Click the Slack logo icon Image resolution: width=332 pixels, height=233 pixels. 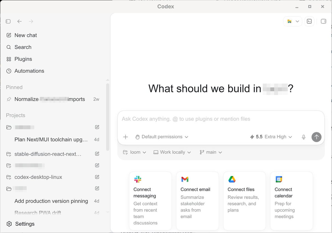(138, 179)
